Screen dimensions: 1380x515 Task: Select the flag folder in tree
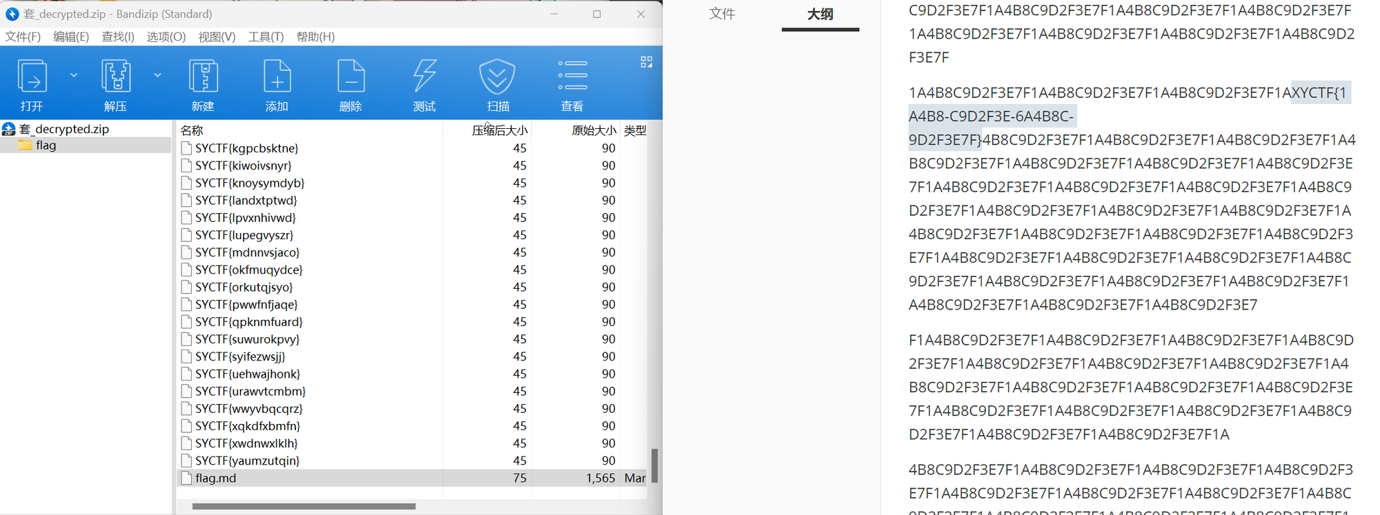click(46, 145)
